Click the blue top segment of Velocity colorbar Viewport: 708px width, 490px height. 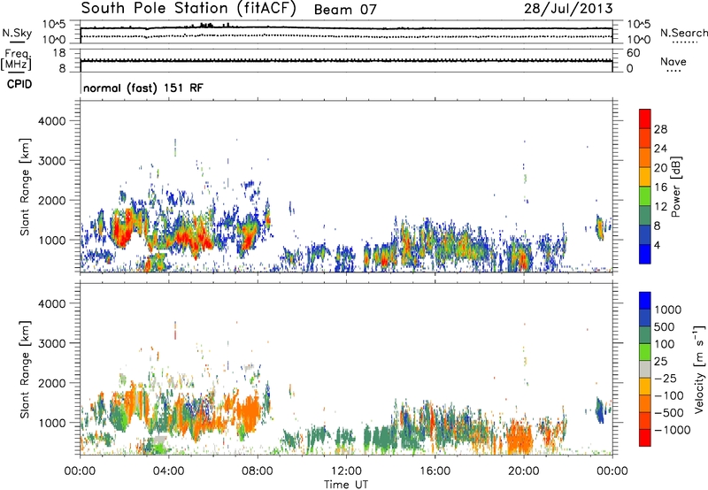tap(645, 301)
